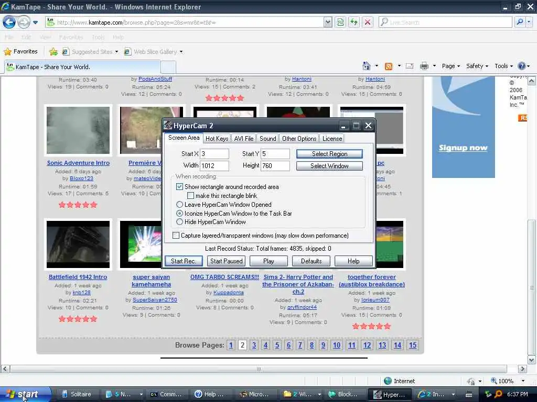Click the Refresh icon beside address bar
Image resolution: width=537 pixels, height=402 pixels.
pyautogui.click(x=353, y=23)
